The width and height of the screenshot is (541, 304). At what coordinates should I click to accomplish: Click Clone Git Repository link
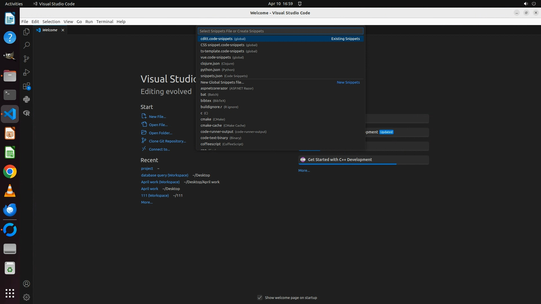[x=167, y=141]
